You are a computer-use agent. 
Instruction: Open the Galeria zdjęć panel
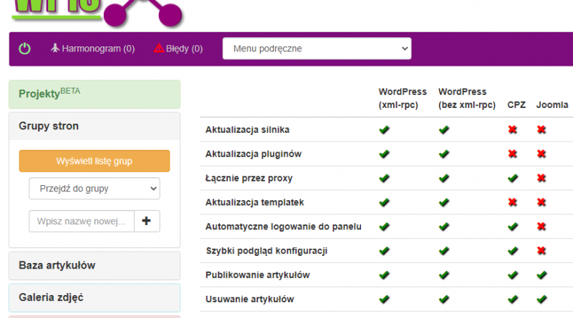coord(95,297)
